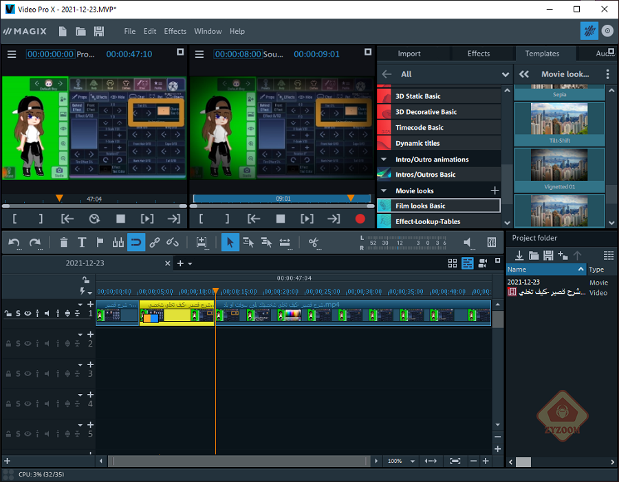
Task: Select Tilt-Shift movie look thumbnail
Action: (559, 124)
